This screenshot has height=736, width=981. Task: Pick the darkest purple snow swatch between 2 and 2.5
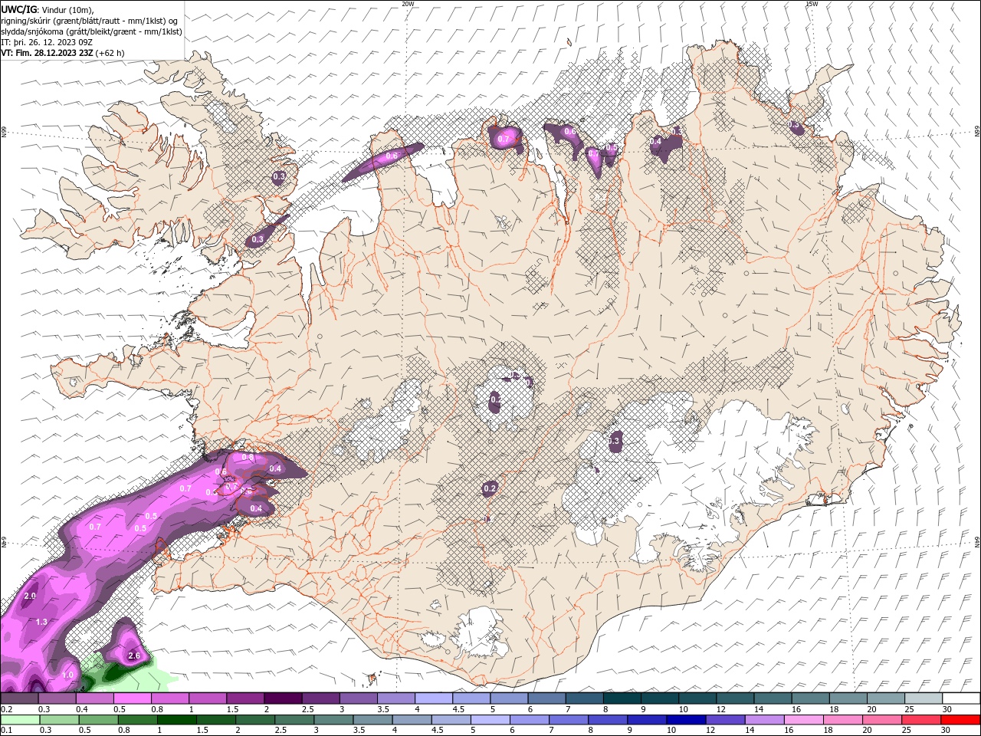[282, 698]
